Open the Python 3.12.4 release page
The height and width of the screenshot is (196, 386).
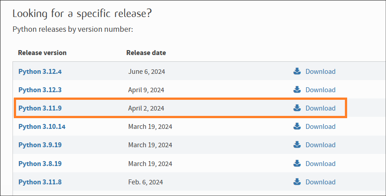40,72
